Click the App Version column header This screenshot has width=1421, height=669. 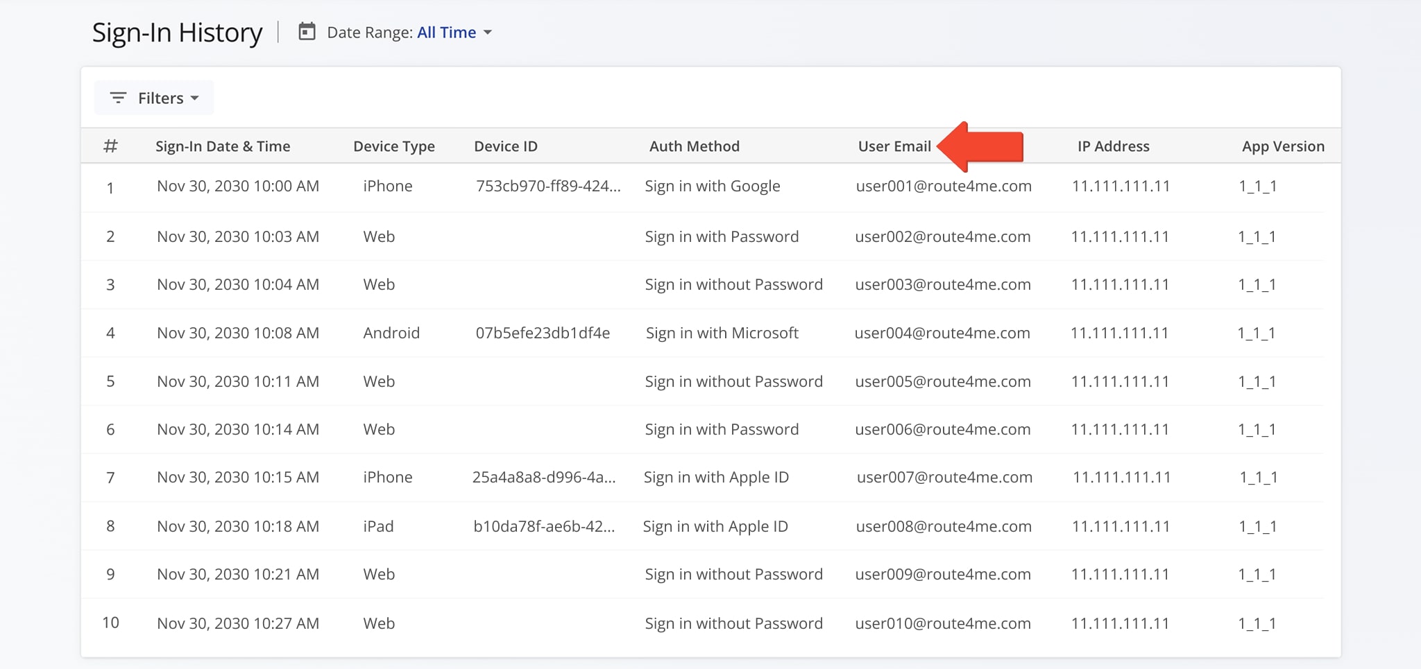pyautogui.click(x=1283, y=146)
